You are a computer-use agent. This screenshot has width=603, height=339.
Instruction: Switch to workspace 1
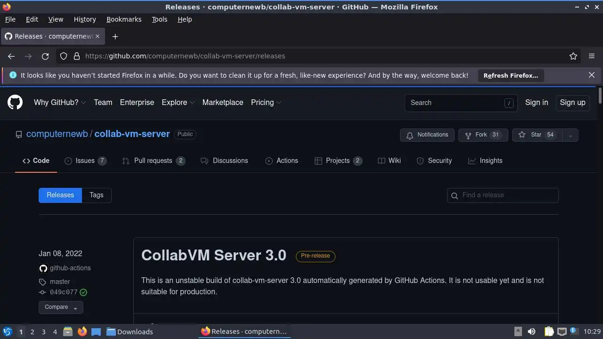pos(21,331)
